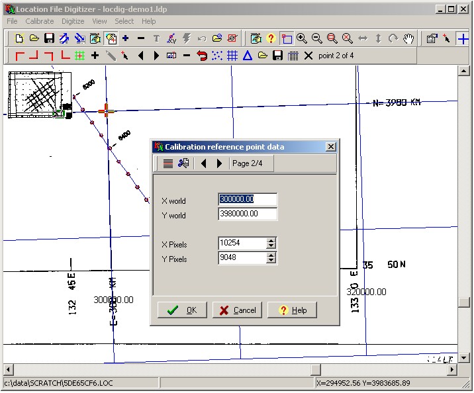The height and width of the screenshot is (393, 474).
Task: Click the minus icon next to the blue plus
Action: tap(141, 38)
